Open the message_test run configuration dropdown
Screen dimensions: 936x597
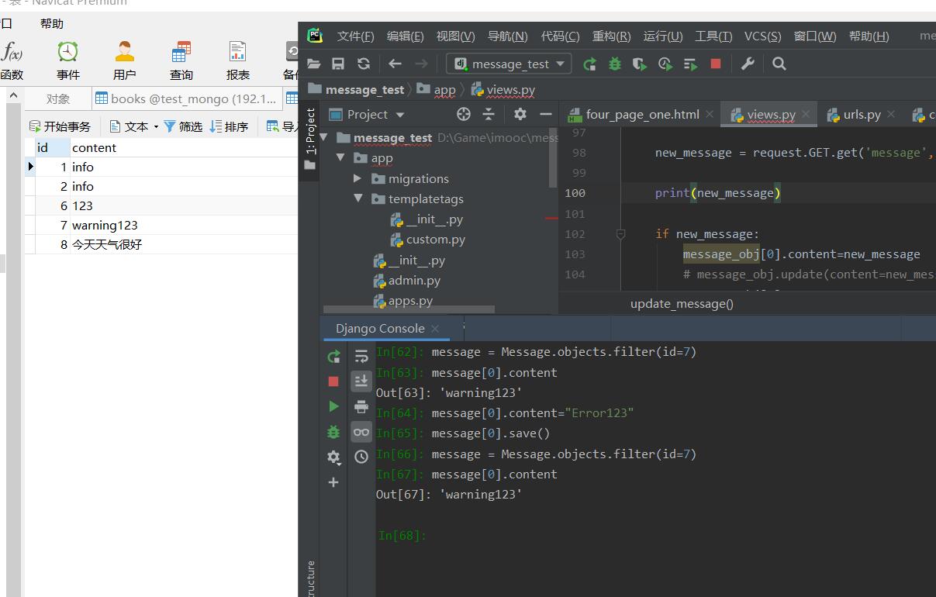(x=509, y=64)
